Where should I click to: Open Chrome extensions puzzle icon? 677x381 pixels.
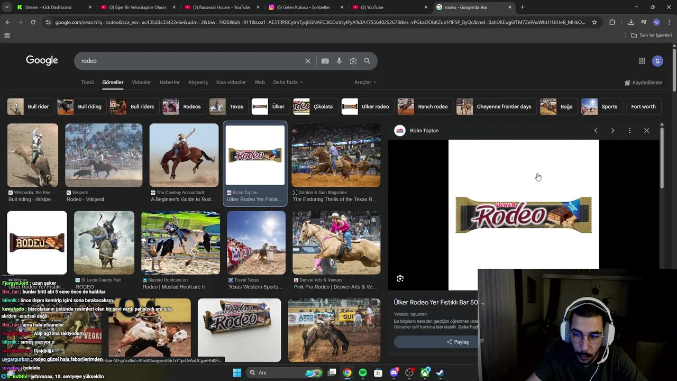pyautogui.click(x=612, y=22)
